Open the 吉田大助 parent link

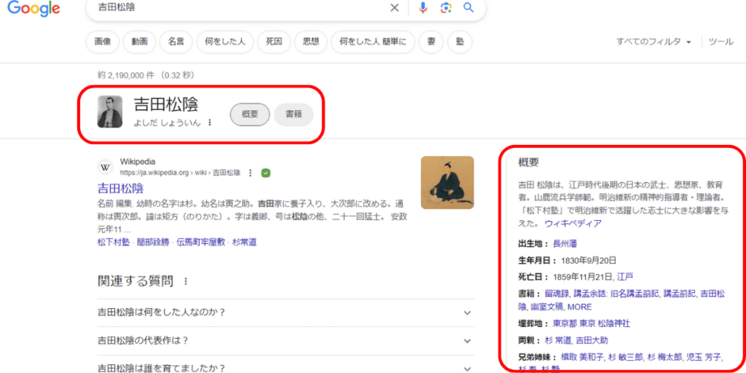click(592, 340)
